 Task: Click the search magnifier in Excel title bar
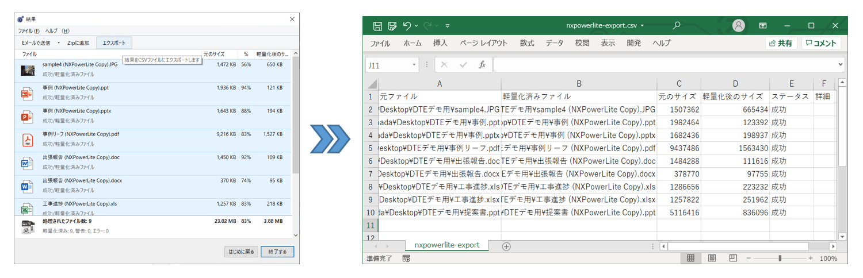677,25
